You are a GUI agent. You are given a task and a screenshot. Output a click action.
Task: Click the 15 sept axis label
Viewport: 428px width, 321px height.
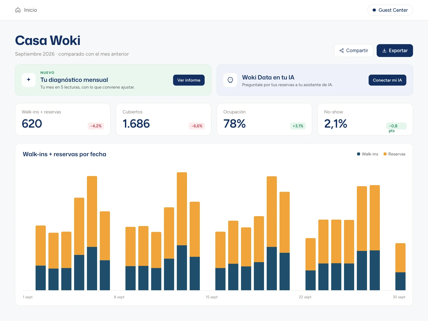point(212,297)
